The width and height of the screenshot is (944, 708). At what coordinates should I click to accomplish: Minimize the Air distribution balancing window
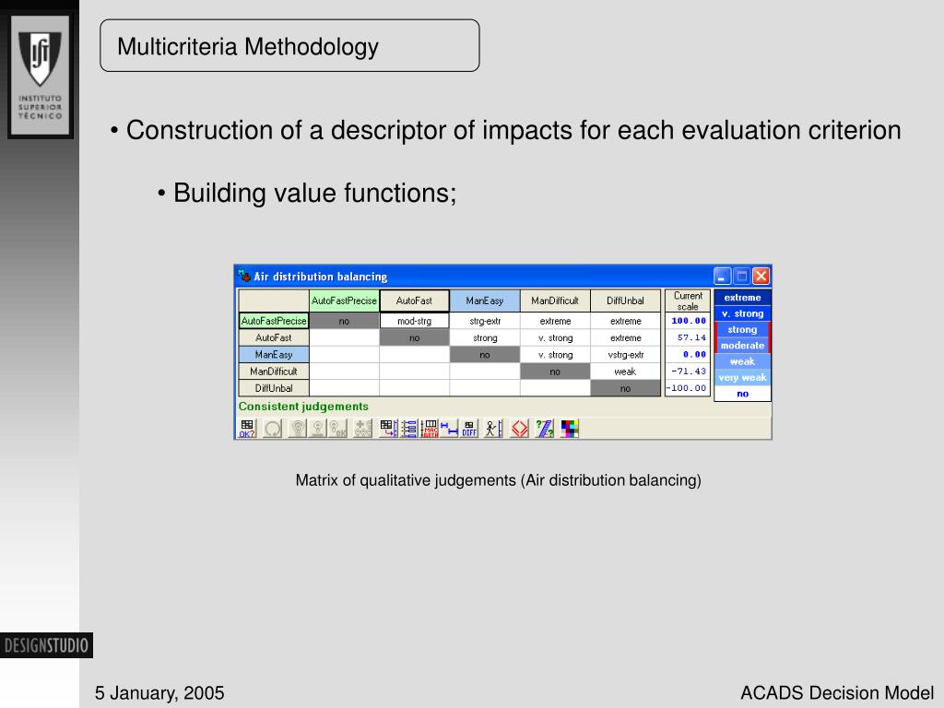tap(723, 277)
